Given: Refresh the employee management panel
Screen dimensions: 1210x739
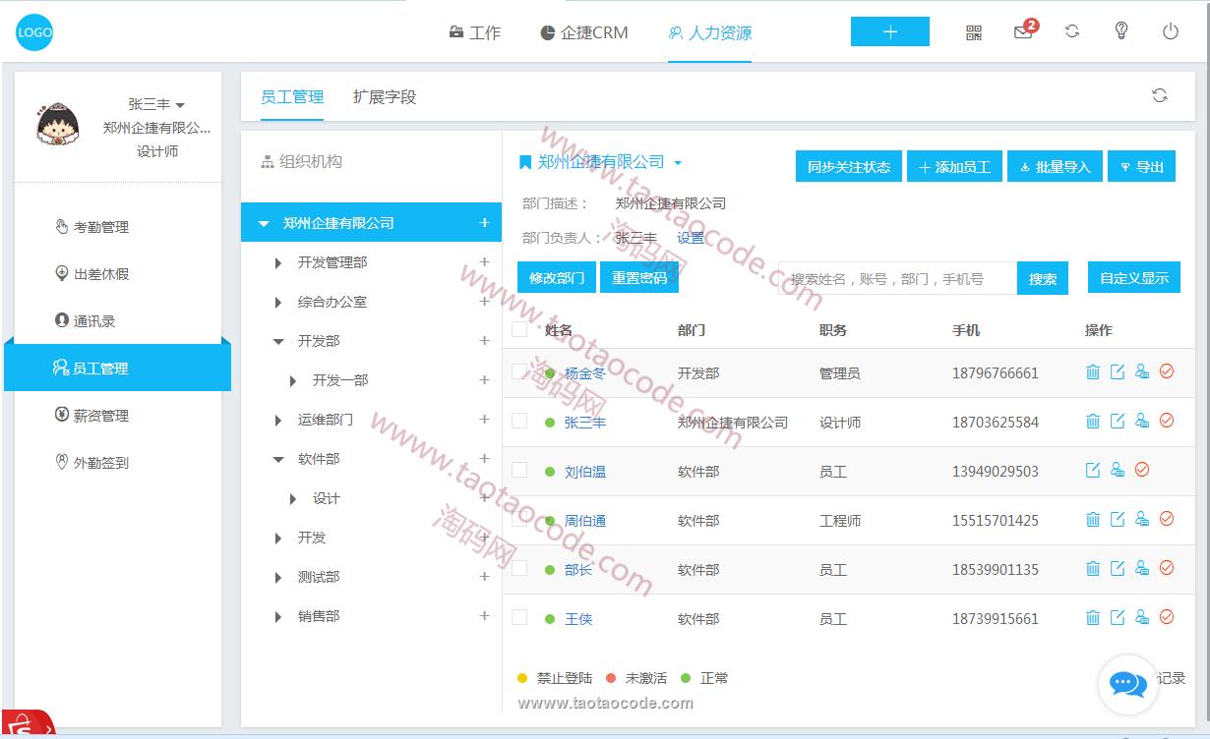Looking at the screenshot, I should click(x=1160, y=95).
